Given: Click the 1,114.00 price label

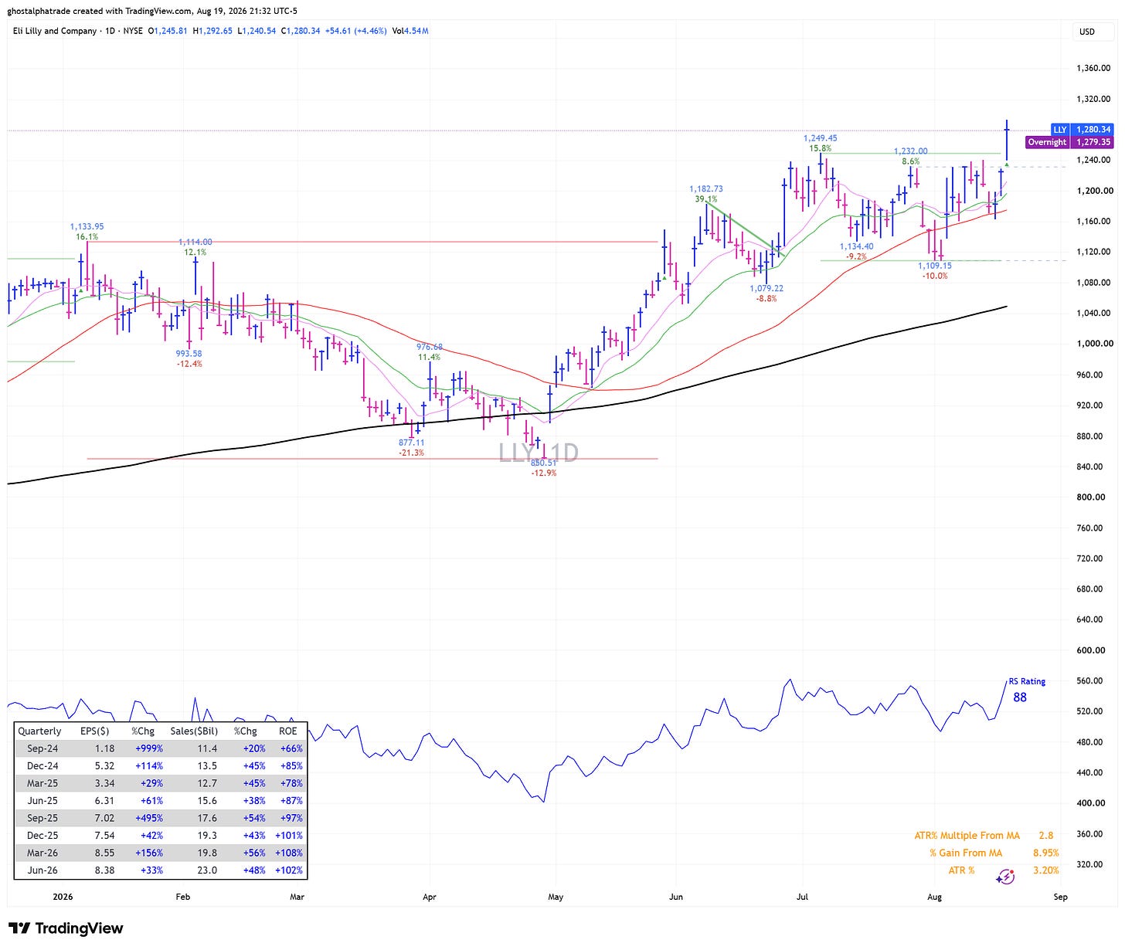Looking at the screenshot, I should click(195, 242).
